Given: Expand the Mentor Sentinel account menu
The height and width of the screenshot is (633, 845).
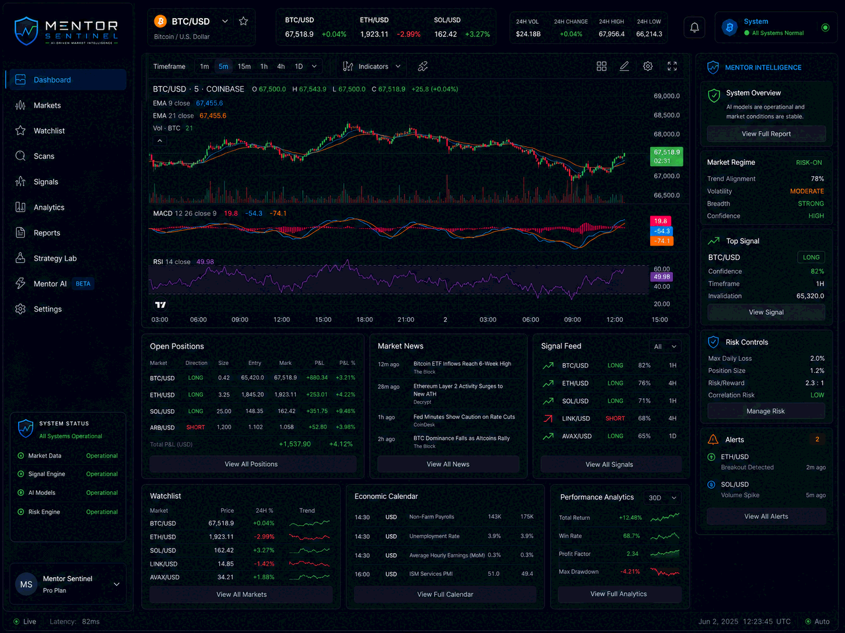Looking at the screenshot, I should coord(116,584).
